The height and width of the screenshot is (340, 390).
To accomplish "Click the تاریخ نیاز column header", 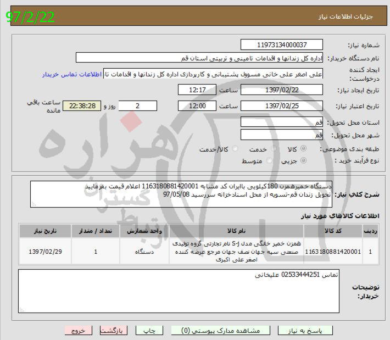I will 45,231.
